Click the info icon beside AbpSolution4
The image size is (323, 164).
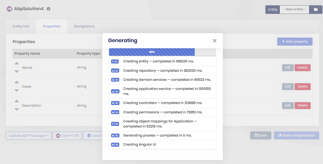(x=48, y=9)
